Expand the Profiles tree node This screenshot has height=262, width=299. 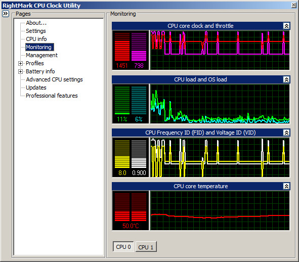point(20,64)
